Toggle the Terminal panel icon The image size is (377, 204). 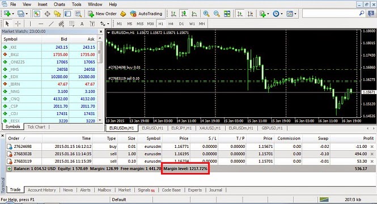(x=68, y=14)
